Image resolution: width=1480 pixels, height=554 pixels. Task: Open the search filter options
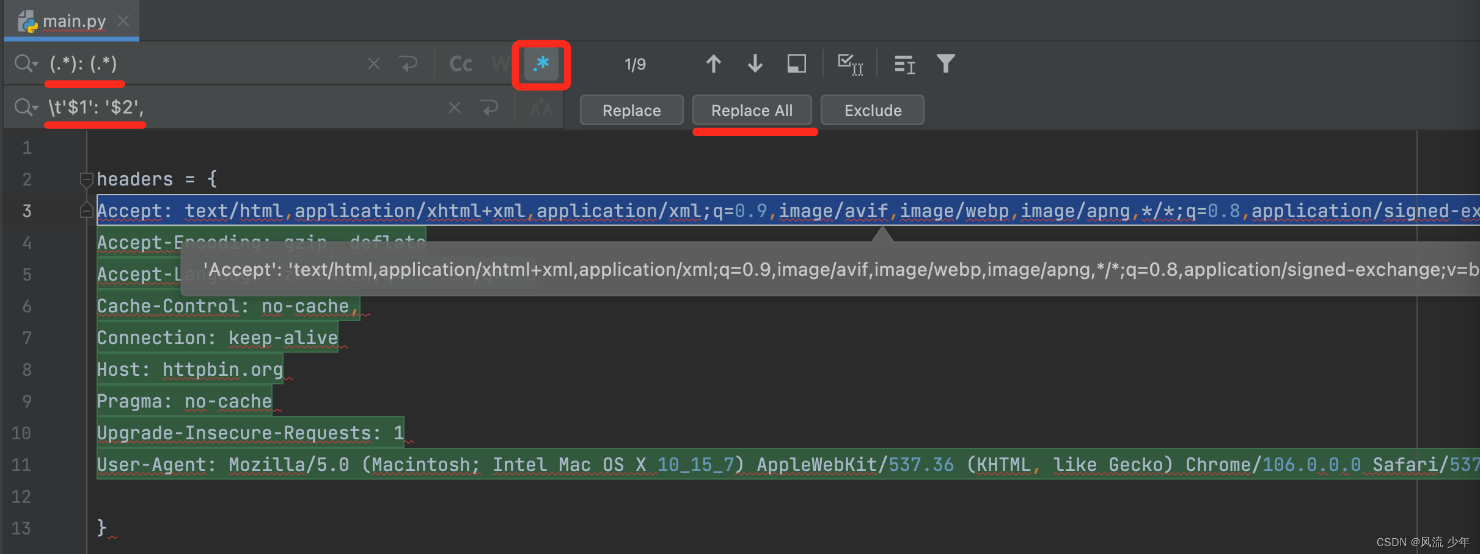coord(945,64)
